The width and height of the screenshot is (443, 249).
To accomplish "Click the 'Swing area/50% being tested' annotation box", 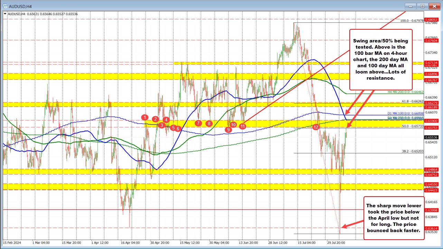I will click(x=381, y=60).
